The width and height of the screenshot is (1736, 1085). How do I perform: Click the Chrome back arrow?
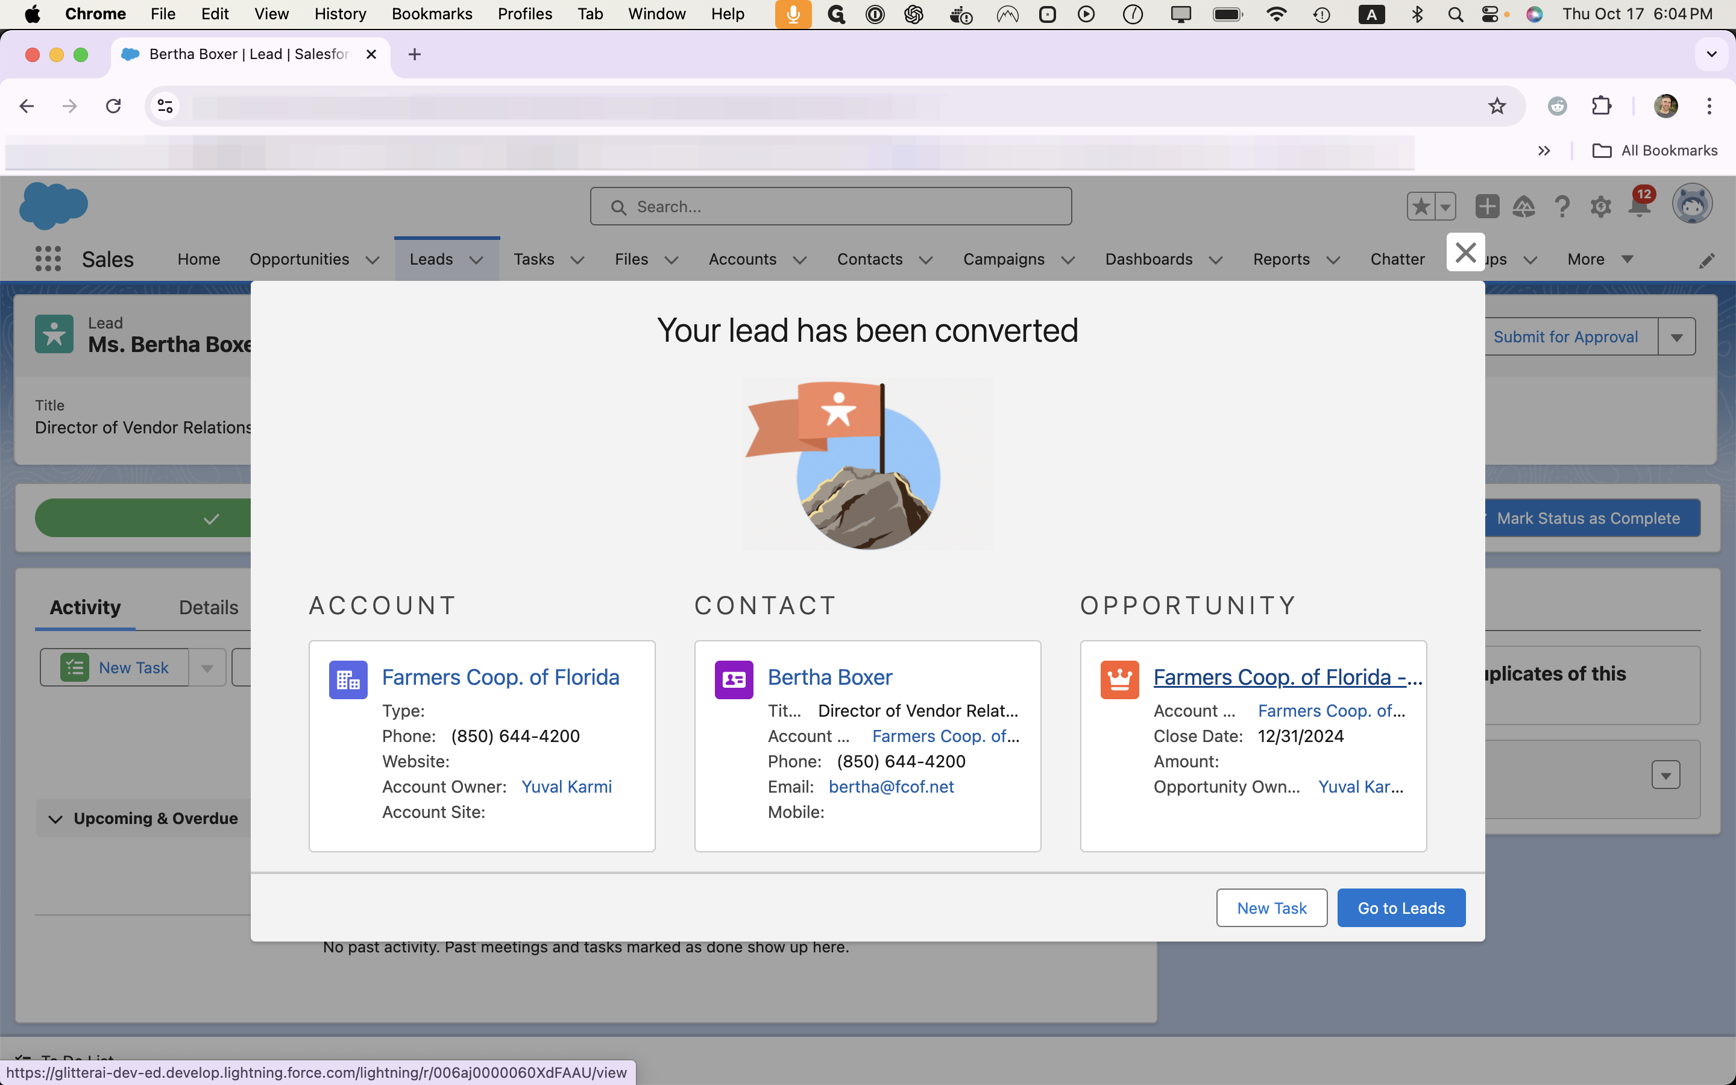(27, 106)
